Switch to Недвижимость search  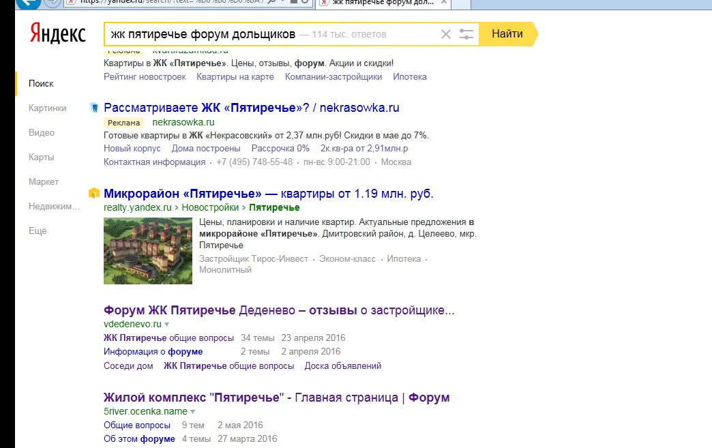click(x=54, y=206)
